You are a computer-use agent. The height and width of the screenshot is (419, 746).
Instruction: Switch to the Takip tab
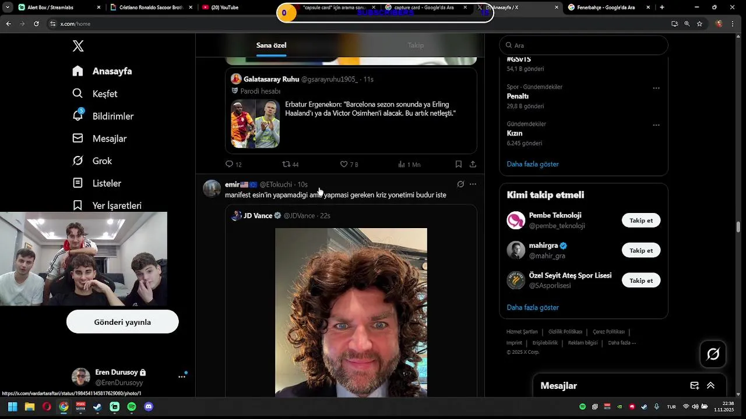416,45
